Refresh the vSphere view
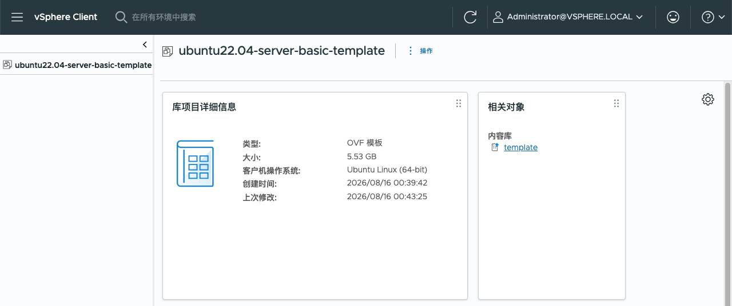732x306 pixels. click(x=470, y=17)
